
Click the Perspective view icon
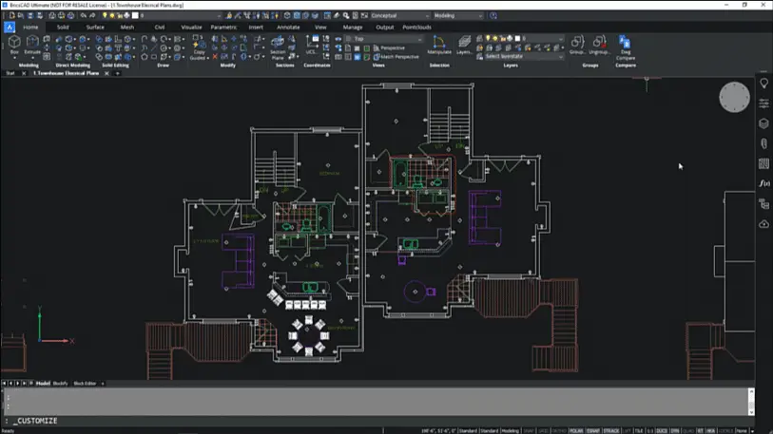tap(377, 47)
